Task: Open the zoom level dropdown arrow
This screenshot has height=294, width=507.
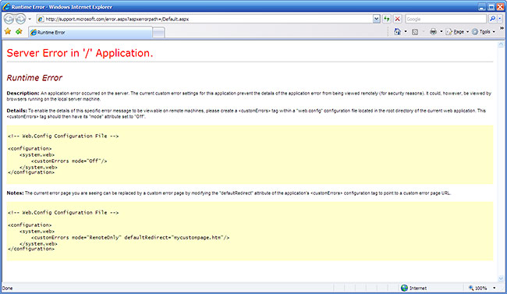Action: click(x=494, y=288)
